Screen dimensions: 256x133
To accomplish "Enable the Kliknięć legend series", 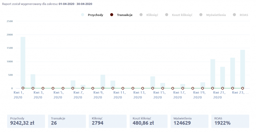I will 152,15.
